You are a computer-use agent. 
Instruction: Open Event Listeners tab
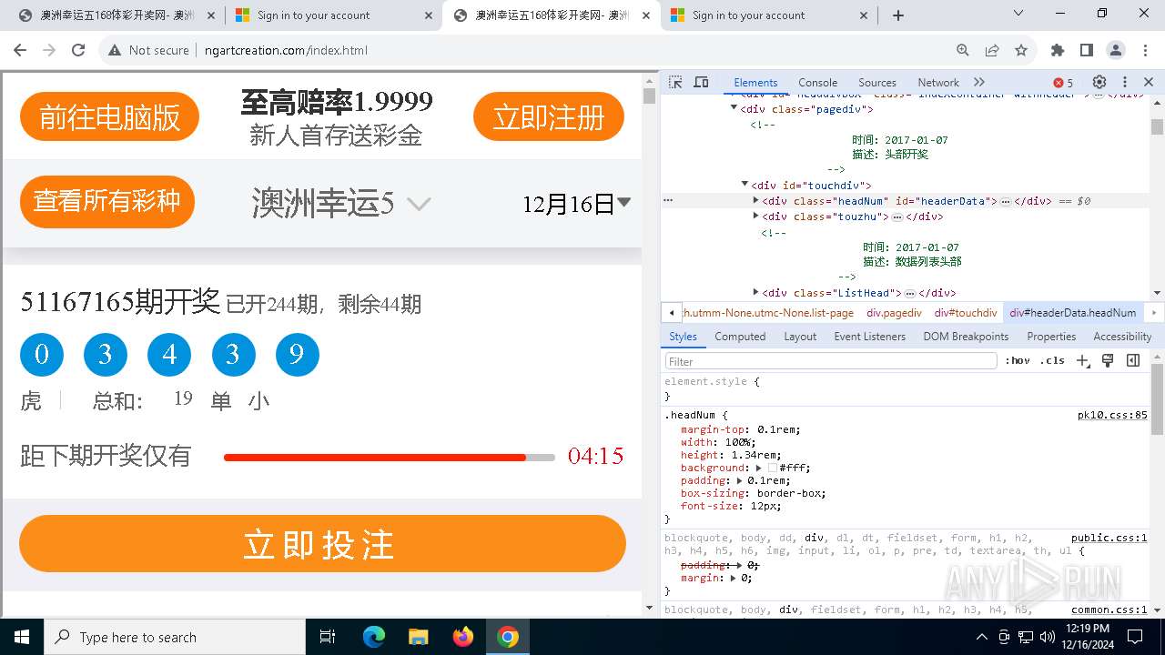pyautogui.click(x=870, y=337)
